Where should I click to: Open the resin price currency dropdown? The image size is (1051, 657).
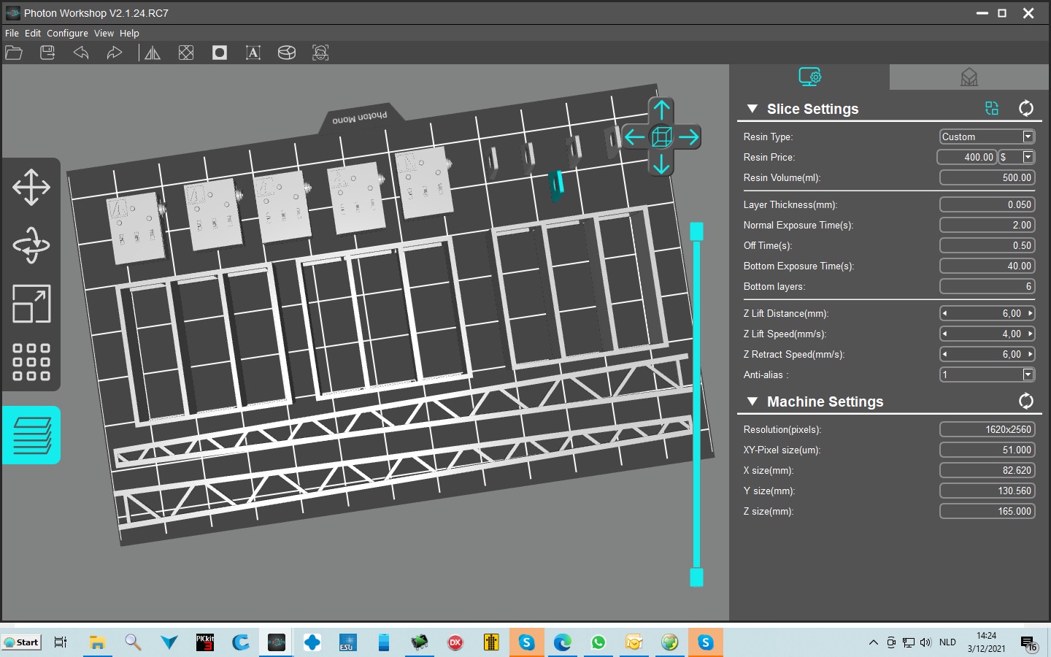1028,157
